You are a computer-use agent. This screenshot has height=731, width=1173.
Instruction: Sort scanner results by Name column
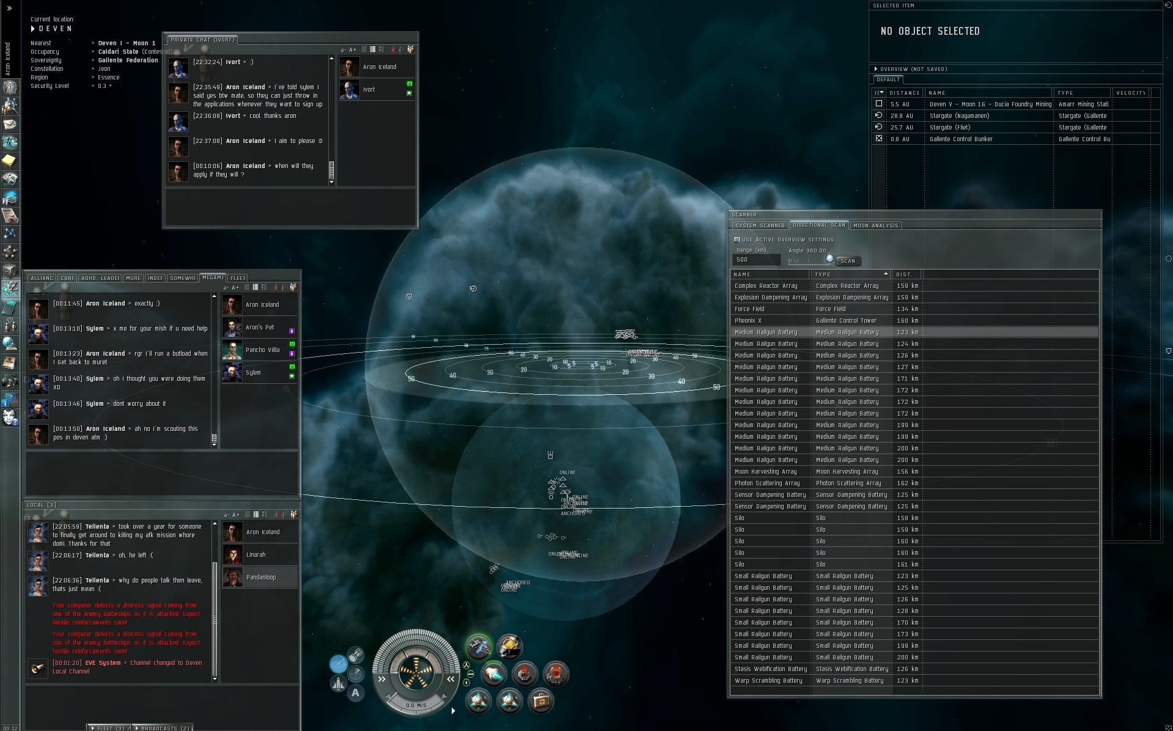pyautogui.click(x=771, y=274)
